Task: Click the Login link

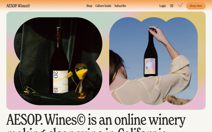Action: tap(162, 6)
